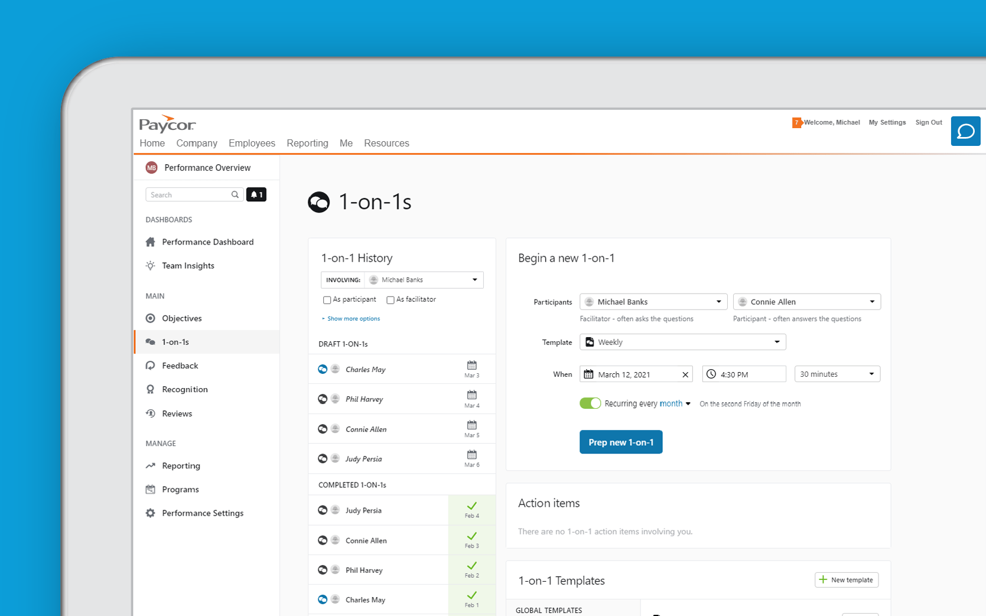
Task: Check the As facilitator checkbox
Action: point(391,300)
